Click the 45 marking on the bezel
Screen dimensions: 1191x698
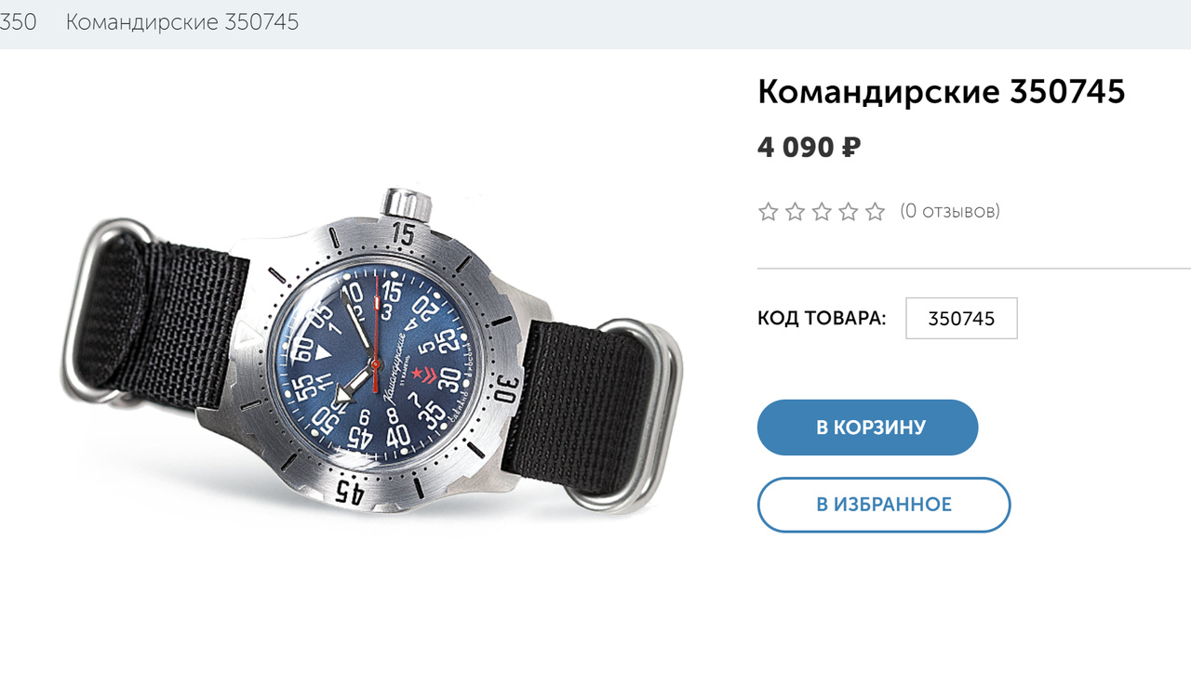pos(350,491)
